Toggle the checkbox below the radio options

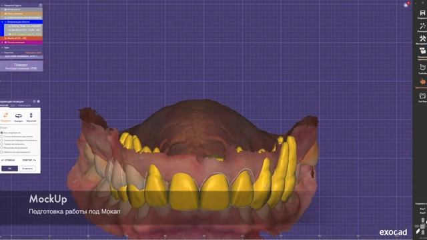click(x=1, y=152)
